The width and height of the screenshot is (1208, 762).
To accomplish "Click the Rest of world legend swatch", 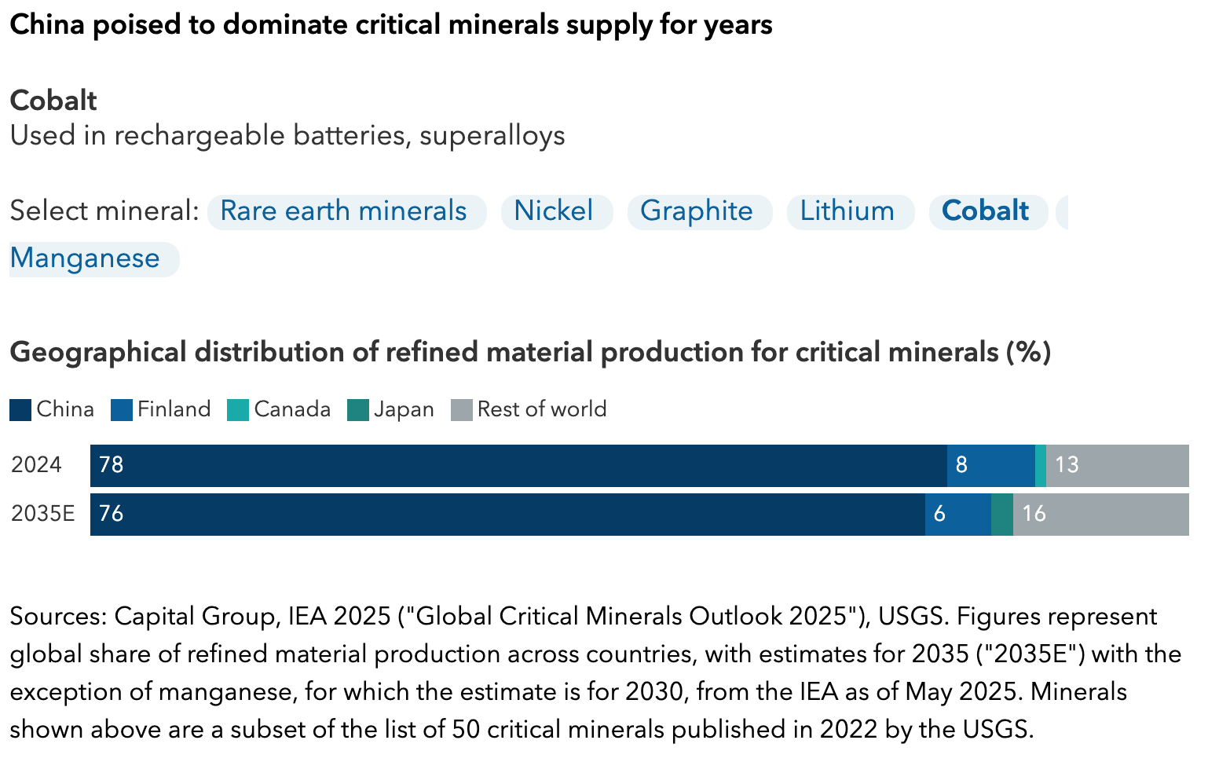I will [462, 410].
